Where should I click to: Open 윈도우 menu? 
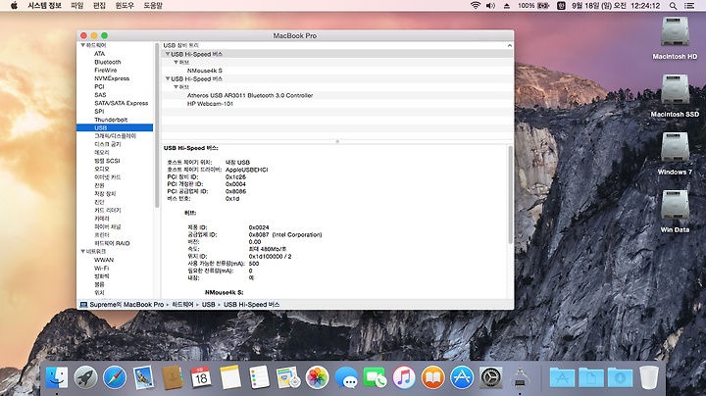pyautogui.click(x=125, y=6)
